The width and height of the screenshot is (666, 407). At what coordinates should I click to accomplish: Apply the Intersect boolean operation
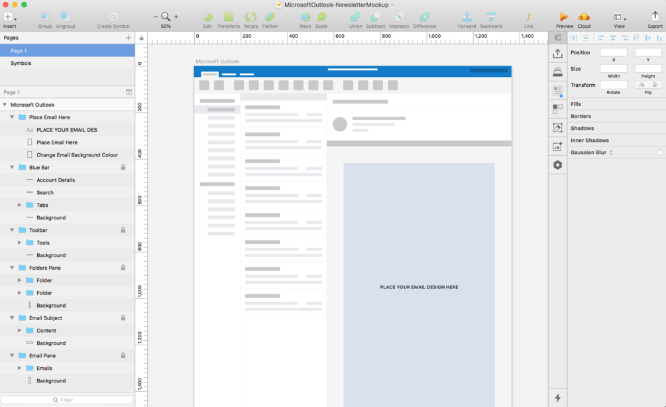tap(399, 17)
